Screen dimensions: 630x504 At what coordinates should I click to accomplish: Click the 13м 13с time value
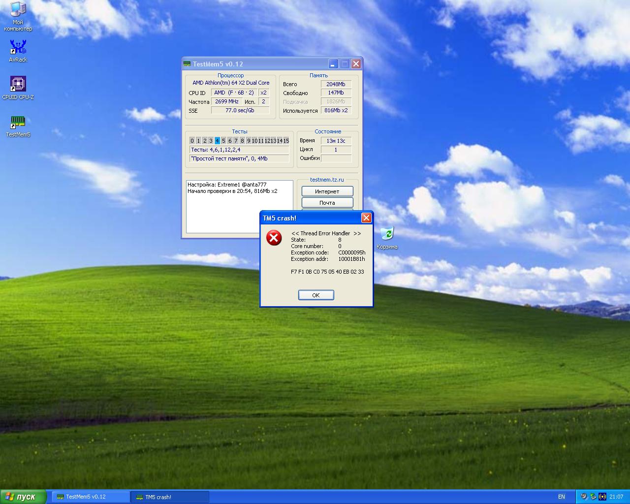[x=336, y=141]
